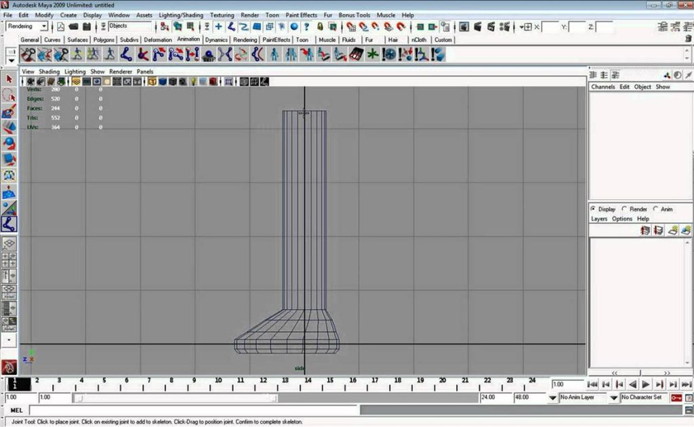Image resolution: width=694 pixels, height=427 pixels.
Task: Click the select camera icon in viewport toolbar
Action: [x=30, y=81]
